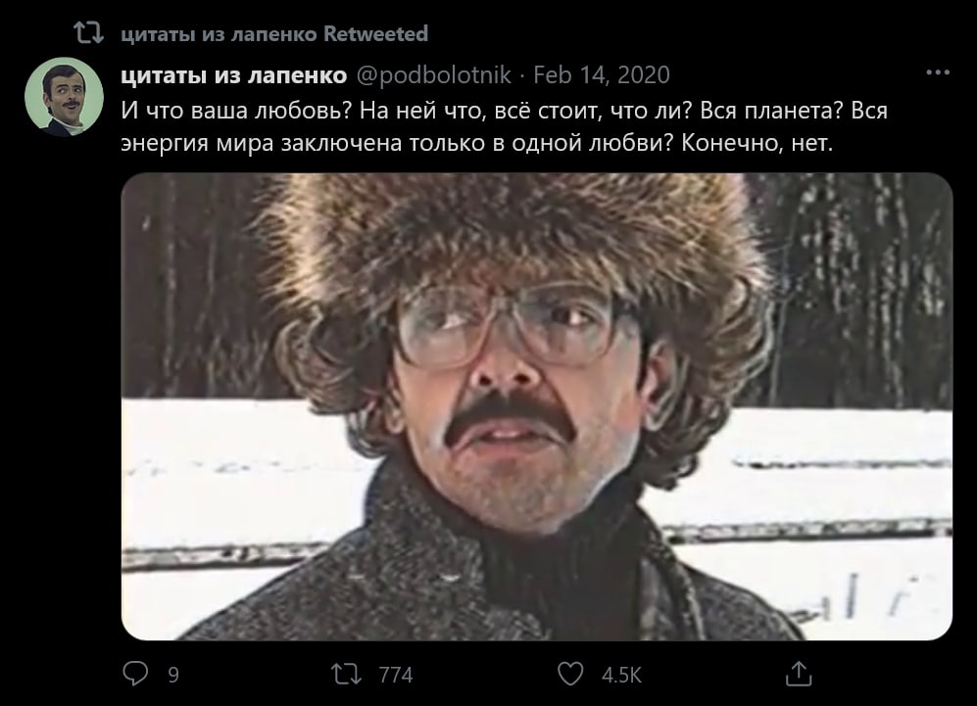Viewport: 977px width, 706px height.
Task: Like the tweet with the heart icon
Action: tap(570, 674)
